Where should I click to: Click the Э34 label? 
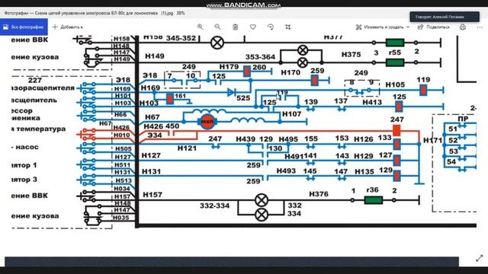pyautogui.click(x=155, y=135)
